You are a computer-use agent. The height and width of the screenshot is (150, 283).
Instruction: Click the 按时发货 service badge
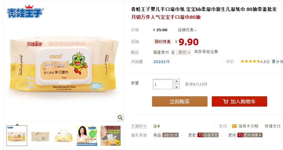170,135
